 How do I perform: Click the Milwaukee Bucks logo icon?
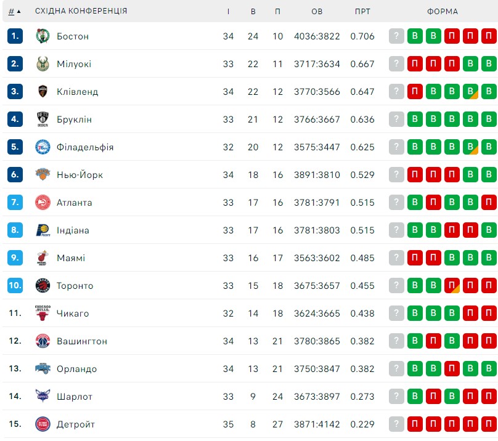pyautogui.click(x=43, y=64)
